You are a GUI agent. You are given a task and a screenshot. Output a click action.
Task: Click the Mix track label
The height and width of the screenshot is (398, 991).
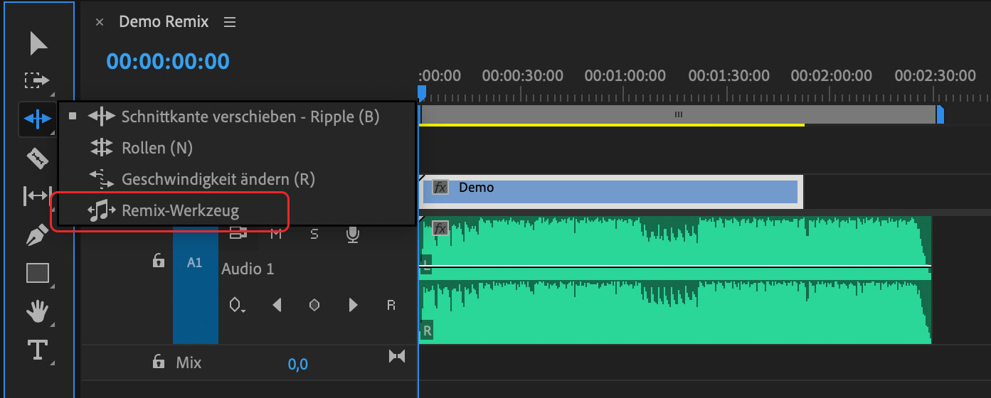189,362
